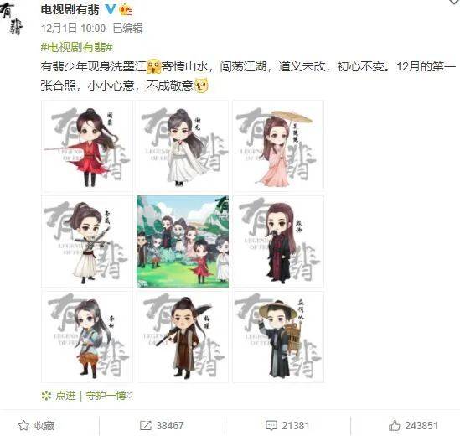Screen dimensions: 460x436
Task: Open the 电视剧有翡 account name
Action: click(70, 10)
